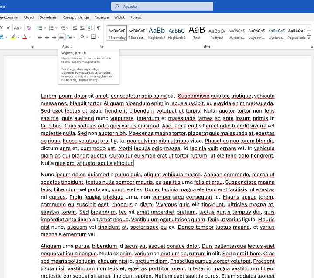314x278 pixels.
Task: Toggle show paragraph marks (¶)
Action: point(98,27)
